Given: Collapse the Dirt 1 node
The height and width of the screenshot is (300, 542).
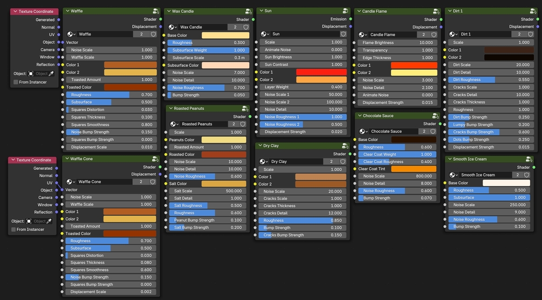Looking at the screenshot, I should click(450, 11).
